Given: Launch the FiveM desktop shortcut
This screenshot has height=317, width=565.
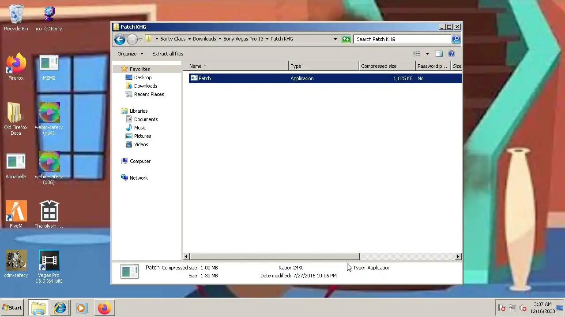Looking at the screenshot, I should tap(16, 215).
